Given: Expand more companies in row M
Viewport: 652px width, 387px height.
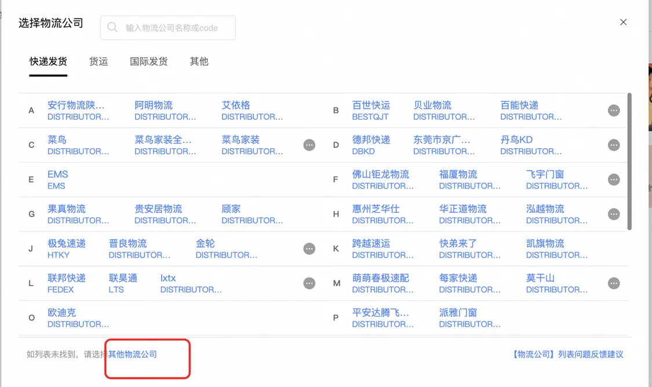Looking at the screenshot, I should (614, 283).
